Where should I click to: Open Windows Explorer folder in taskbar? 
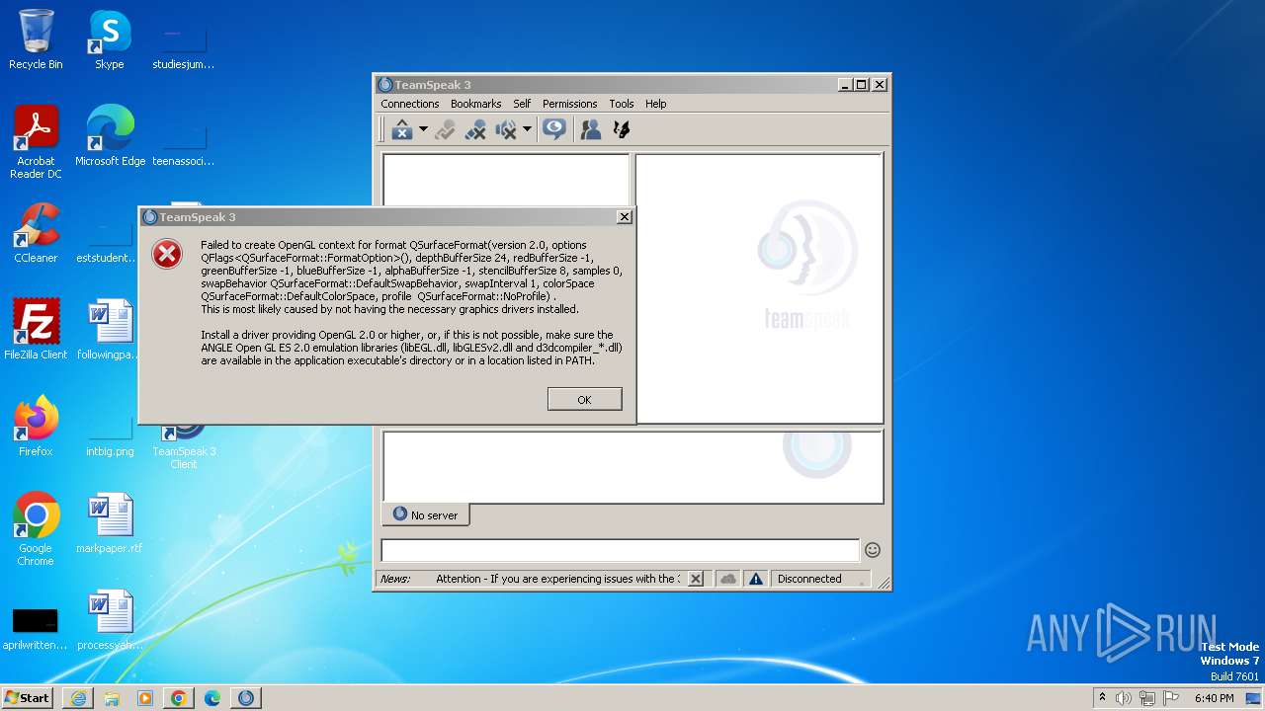(112, 698)
